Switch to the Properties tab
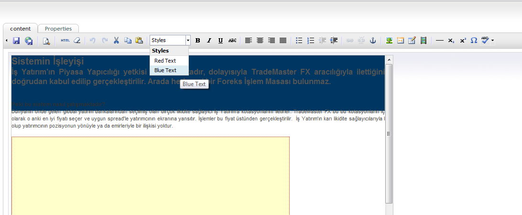This screenshot has height=215, width=522. [58, 29]
